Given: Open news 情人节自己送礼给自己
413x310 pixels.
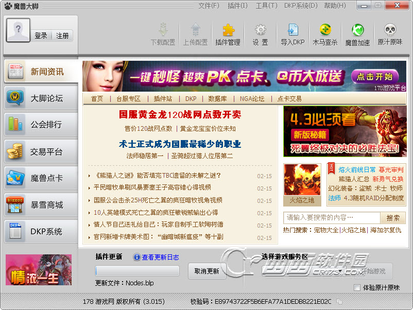Looking at the screenshot, I should click(x=158, y=225).
